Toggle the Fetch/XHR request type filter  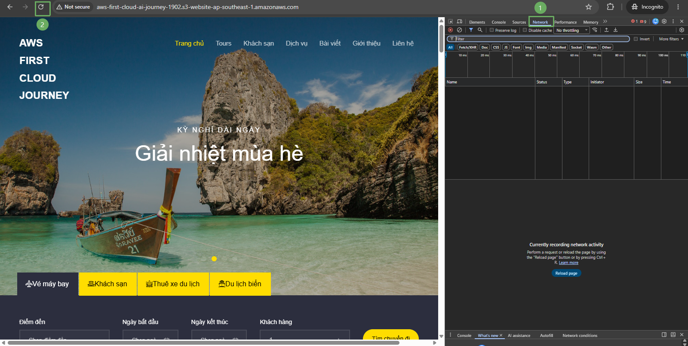coord(467,47)
